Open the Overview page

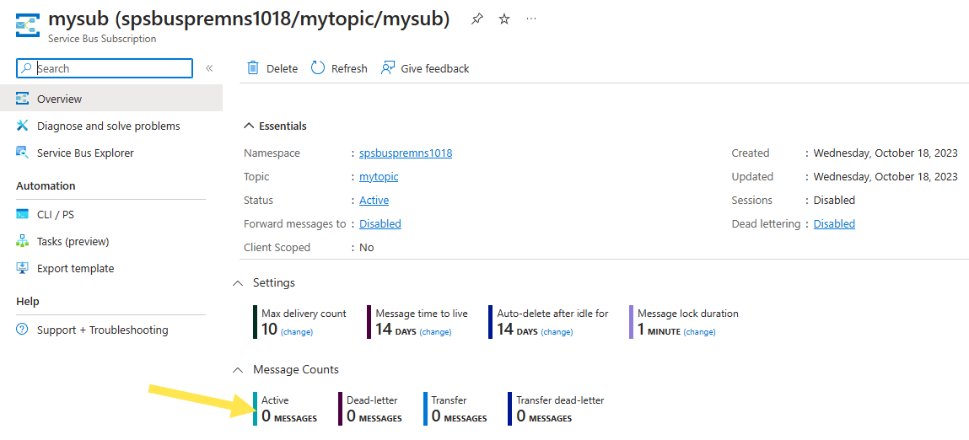click(x=111, y=99)
